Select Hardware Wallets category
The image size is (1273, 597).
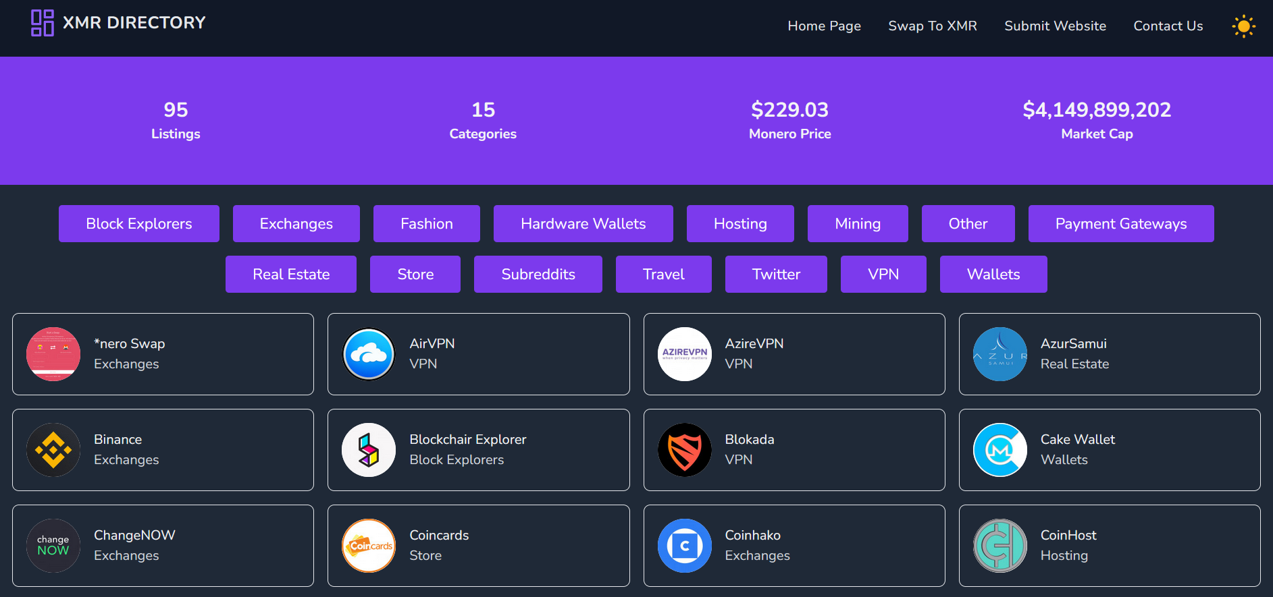(x=583, y=223)
